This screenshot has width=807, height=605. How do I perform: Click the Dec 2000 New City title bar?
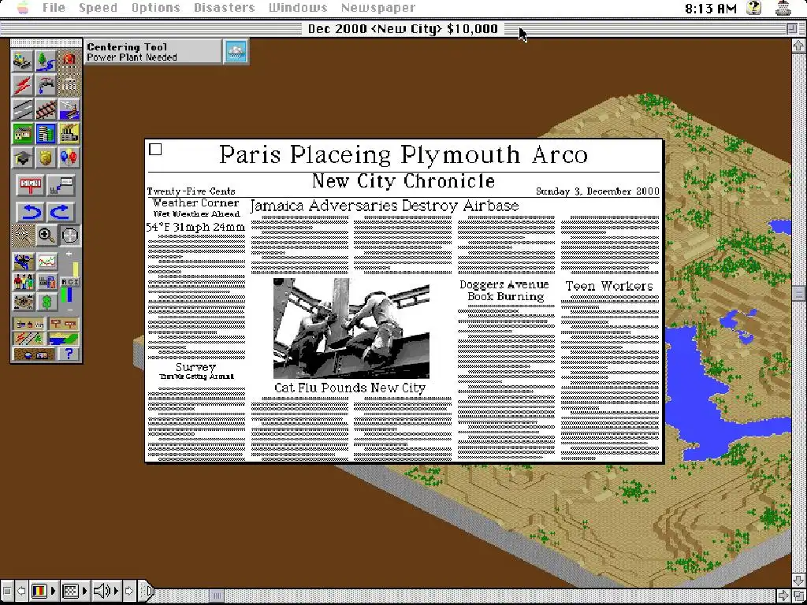(x=403, y=29)
